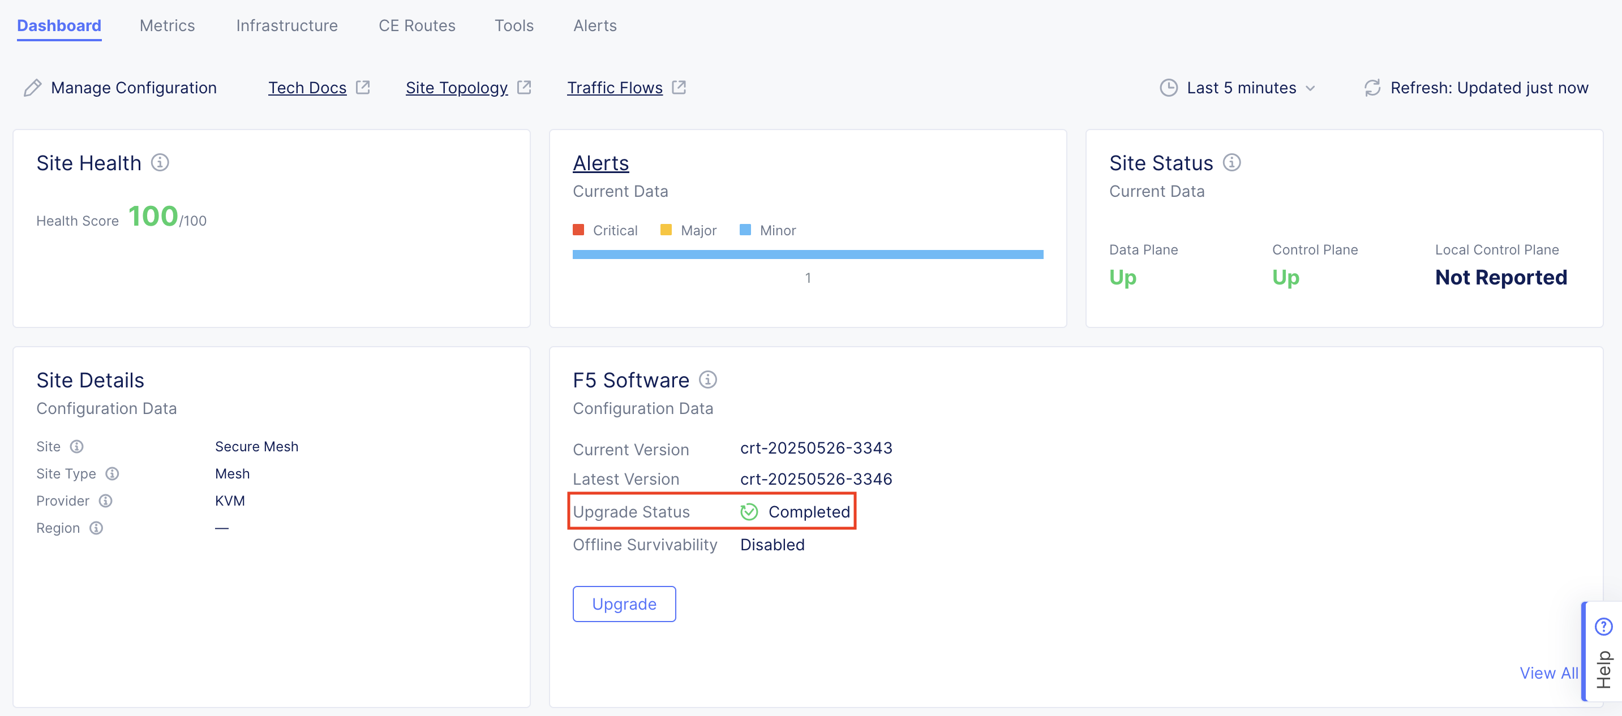Click View All in the F5 Software card

[x=1548, y=672]
